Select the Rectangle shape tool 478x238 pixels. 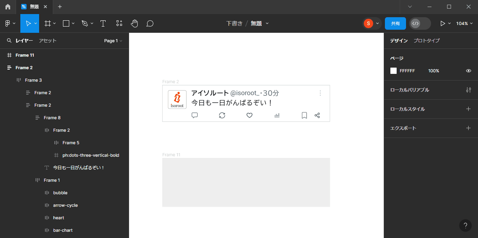pos(66,23)
